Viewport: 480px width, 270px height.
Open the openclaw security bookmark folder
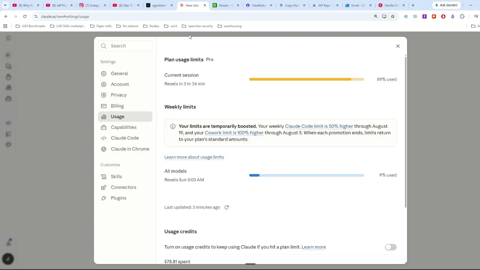(197, 26)
